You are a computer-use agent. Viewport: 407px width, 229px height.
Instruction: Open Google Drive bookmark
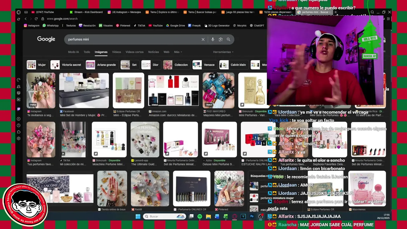tap(175, 25)
